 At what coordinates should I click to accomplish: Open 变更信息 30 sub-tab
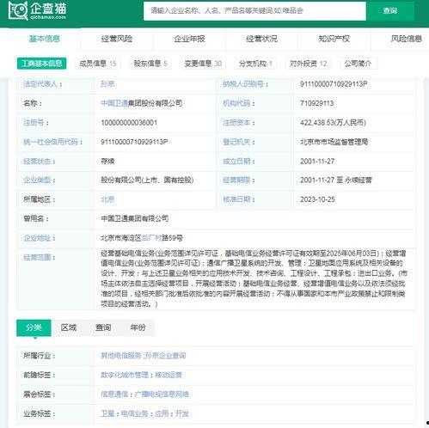[203, 64]
